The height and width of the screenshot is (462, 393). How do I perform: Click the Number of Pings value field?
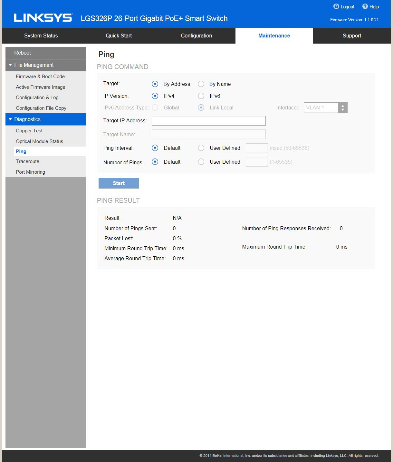pos(257,162)
